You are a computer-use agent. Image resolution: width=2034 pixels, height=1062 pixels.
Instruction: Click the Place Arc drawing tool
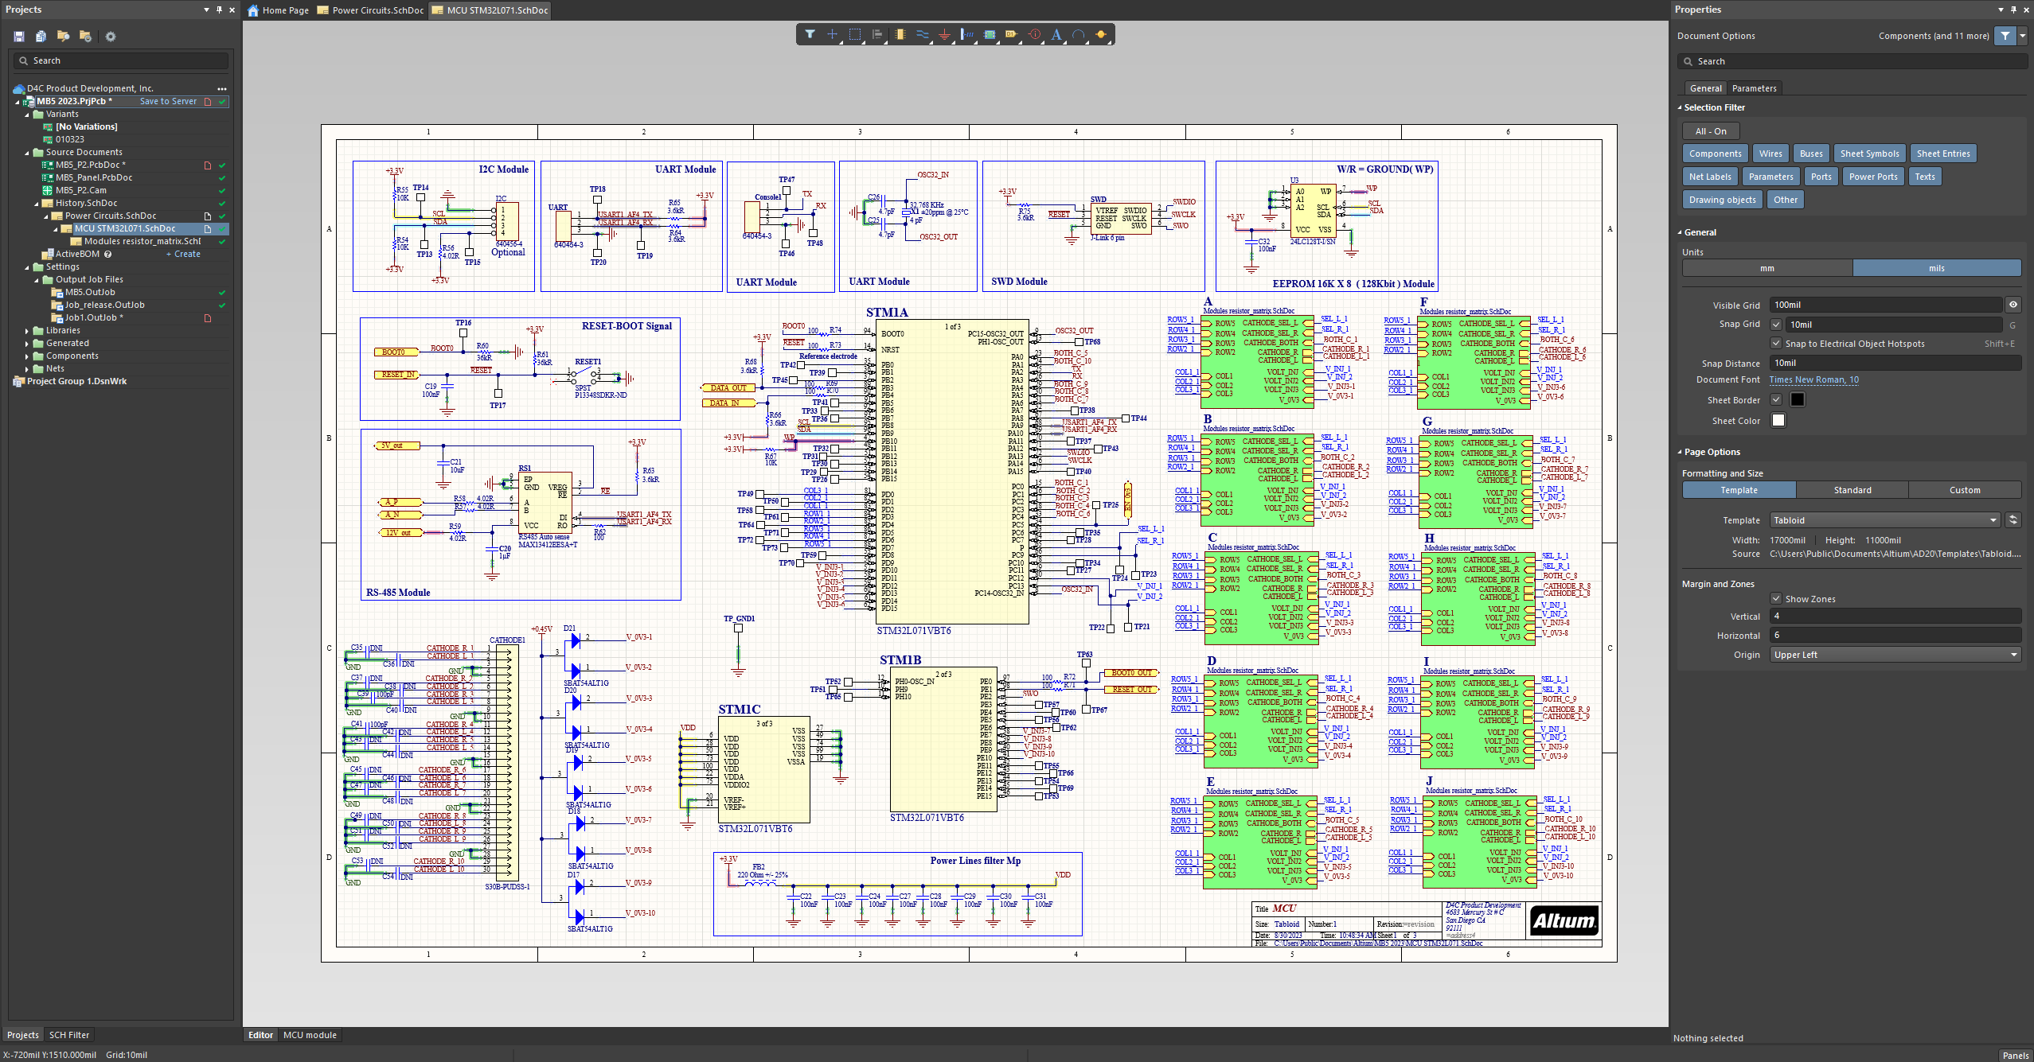pos(1079,34)
